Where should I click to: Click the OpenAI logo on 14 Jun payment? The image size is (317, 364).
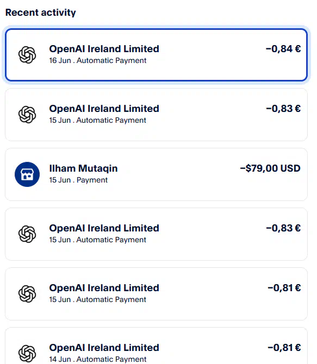point(27,354)
